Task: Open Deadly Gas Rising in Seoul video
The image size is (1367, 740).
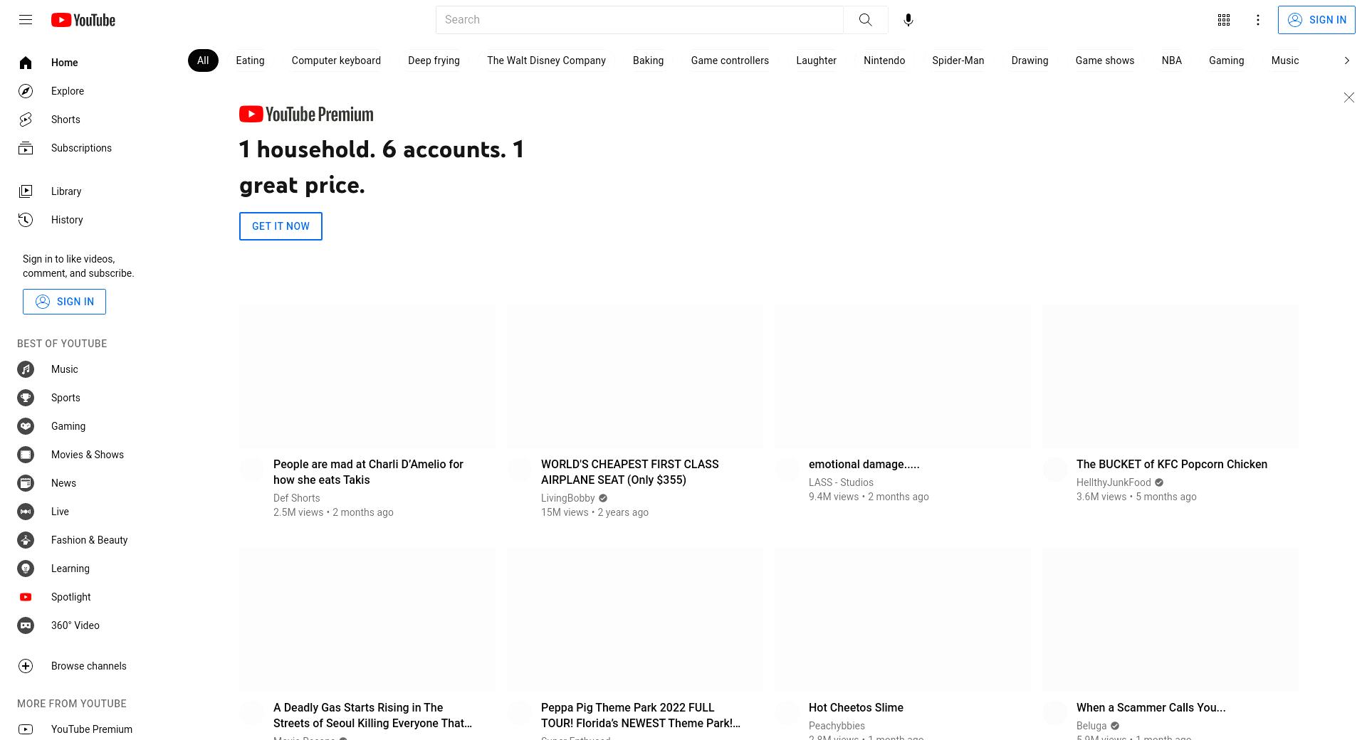Action: pos(372,715)
